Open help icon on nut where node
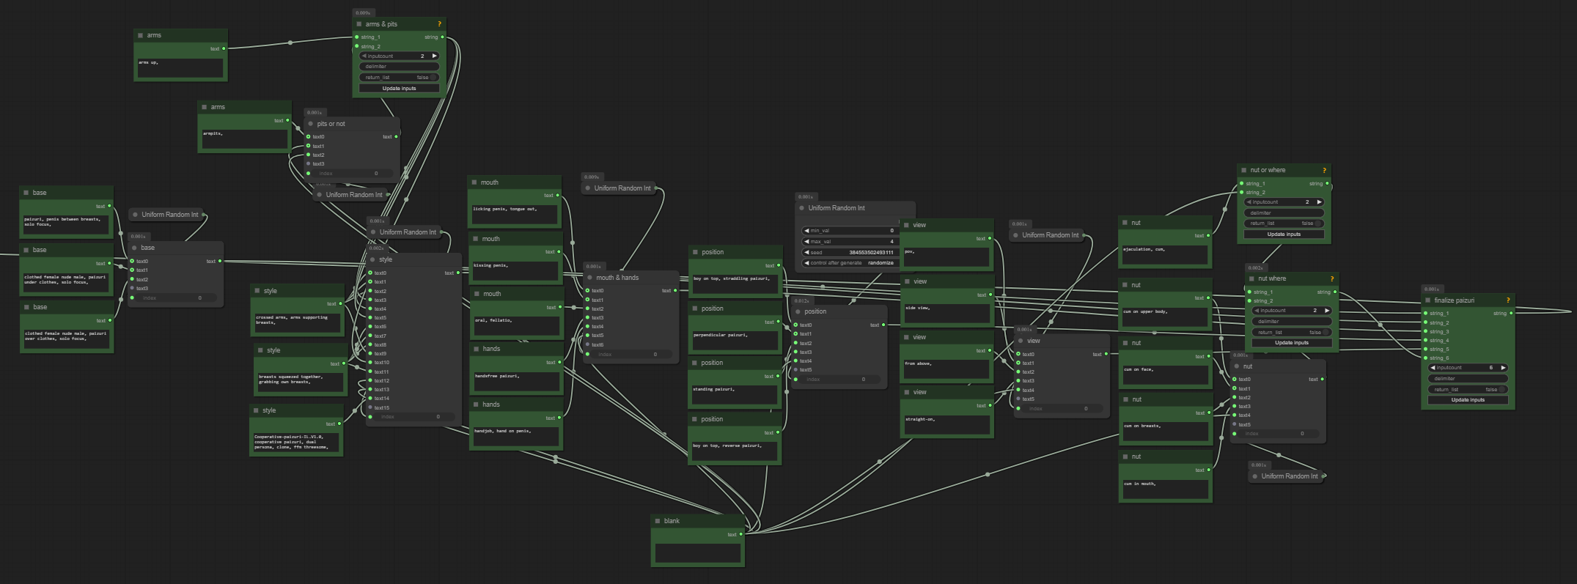This screenshot has width=1577, height=584. click(1332, 278)
